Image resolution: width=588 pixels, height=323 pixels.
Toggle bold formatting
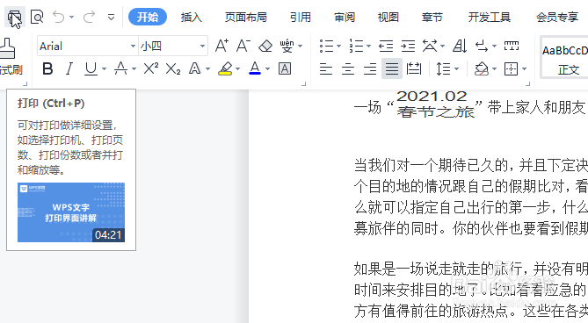click(x=47, y=68)
